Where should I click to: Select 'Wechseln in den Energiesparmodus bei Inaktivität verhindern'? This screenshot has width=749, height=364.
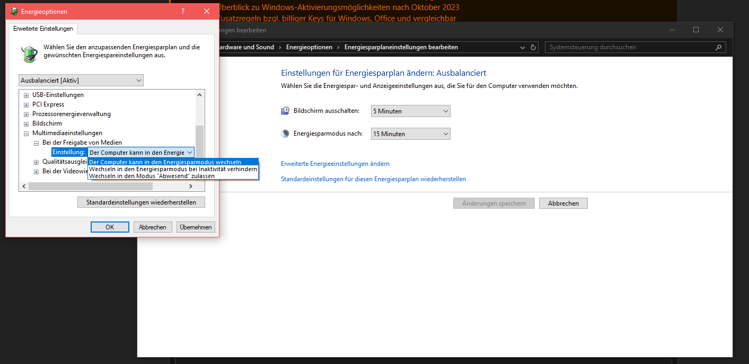[x=173, y=169]
